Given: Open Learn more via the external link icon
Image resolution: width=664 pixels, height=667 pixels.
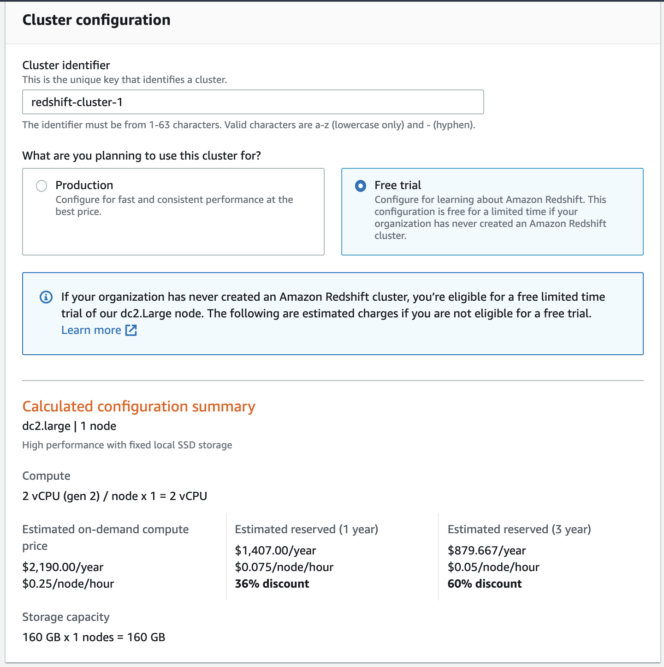Looking at the screenshot, I should coord(131,330).
